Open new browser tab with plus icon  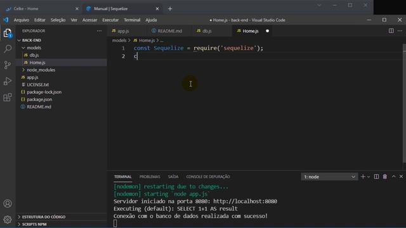coord(170,9)
